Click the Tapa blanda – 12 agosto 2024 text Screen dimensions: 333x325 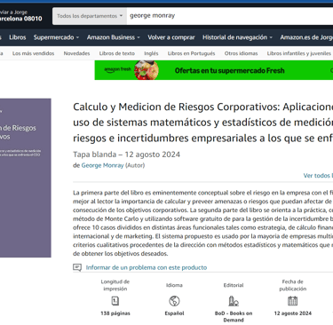click(x=126, y=155)
